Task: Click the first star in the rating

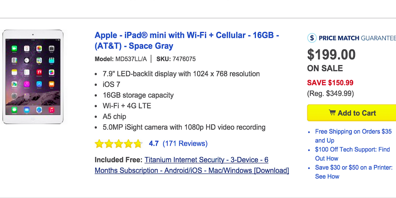Action: (x=99, y=144)
